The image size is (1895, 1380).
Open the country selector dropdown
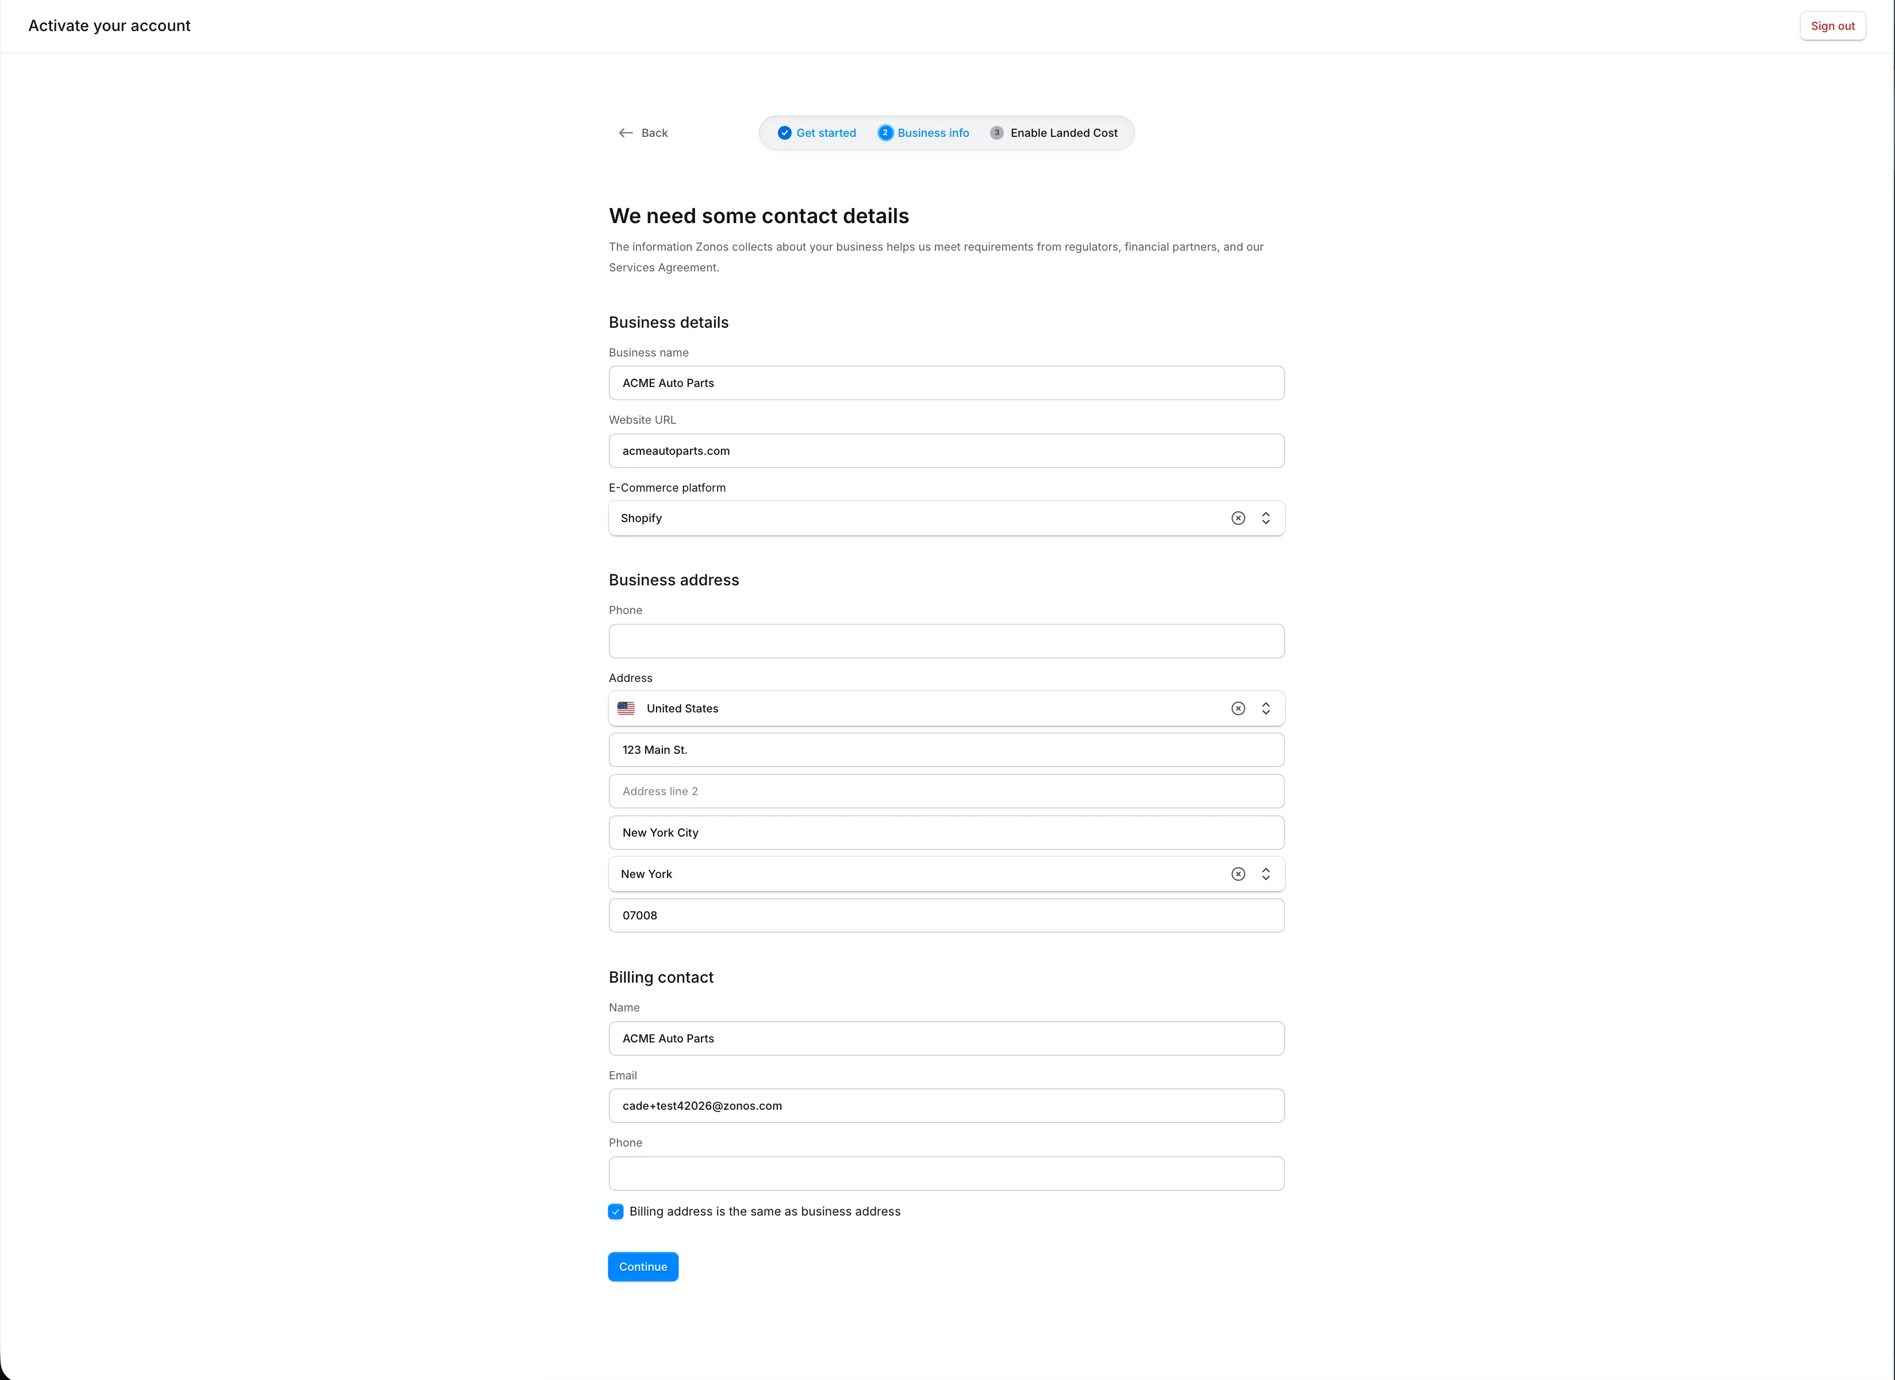(x=1265, y=708)
